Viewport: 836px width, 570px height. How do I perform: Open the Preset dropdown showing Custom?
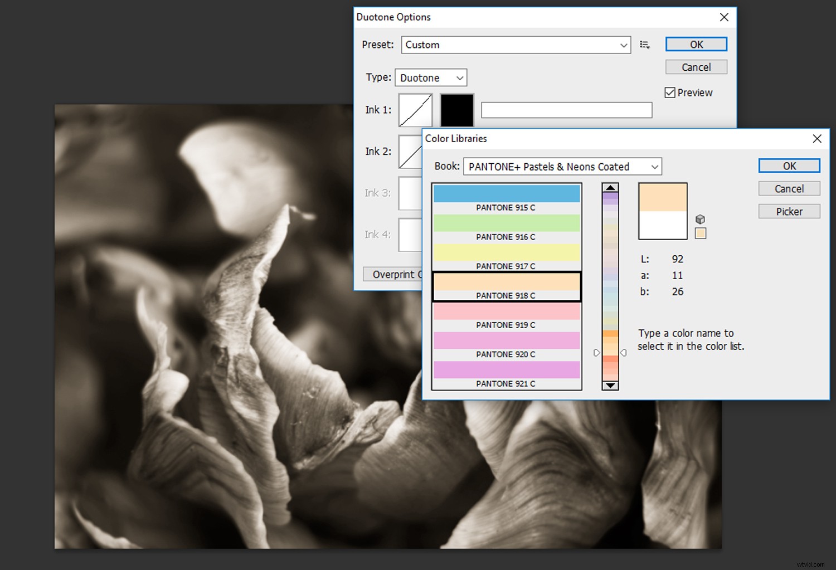pos(516,45)
